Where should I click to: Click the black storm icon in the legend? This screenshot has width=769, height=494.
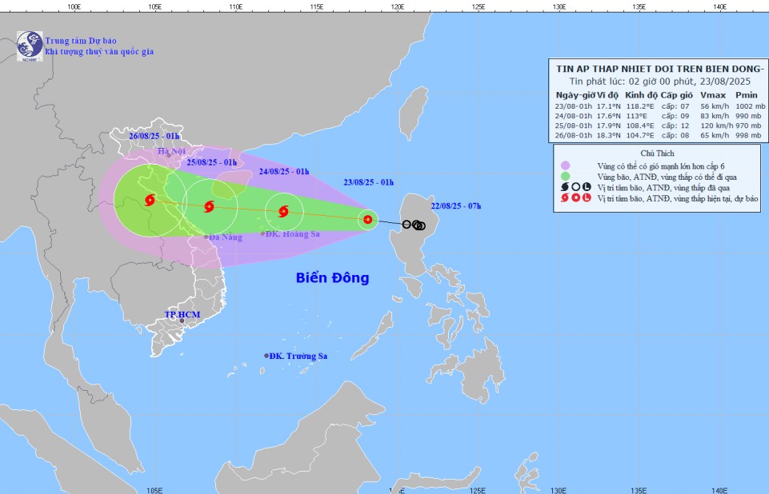click(565, 187)
